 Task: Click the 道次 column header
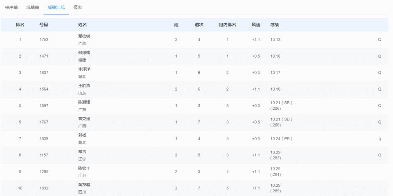tap(199, 25)
